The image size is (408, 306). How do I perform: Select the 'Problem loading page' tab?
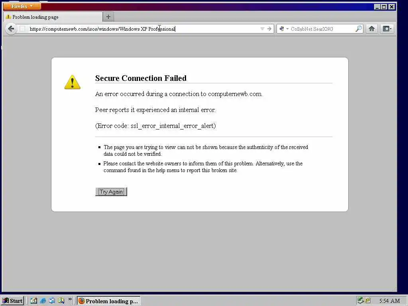pos(53,17)
